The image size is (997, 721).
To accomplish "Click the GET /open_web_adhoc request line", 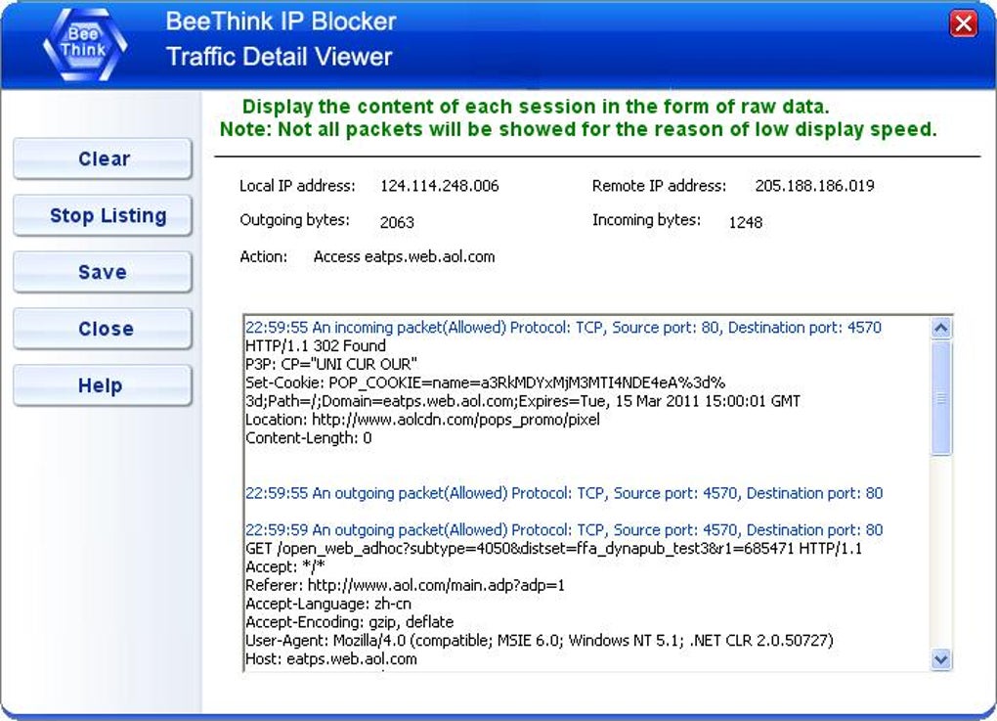I will coord(554,549).
